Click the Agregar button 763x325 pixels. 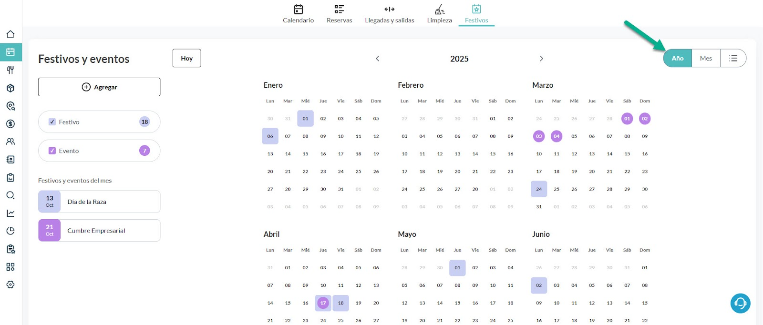pos(99,87)
